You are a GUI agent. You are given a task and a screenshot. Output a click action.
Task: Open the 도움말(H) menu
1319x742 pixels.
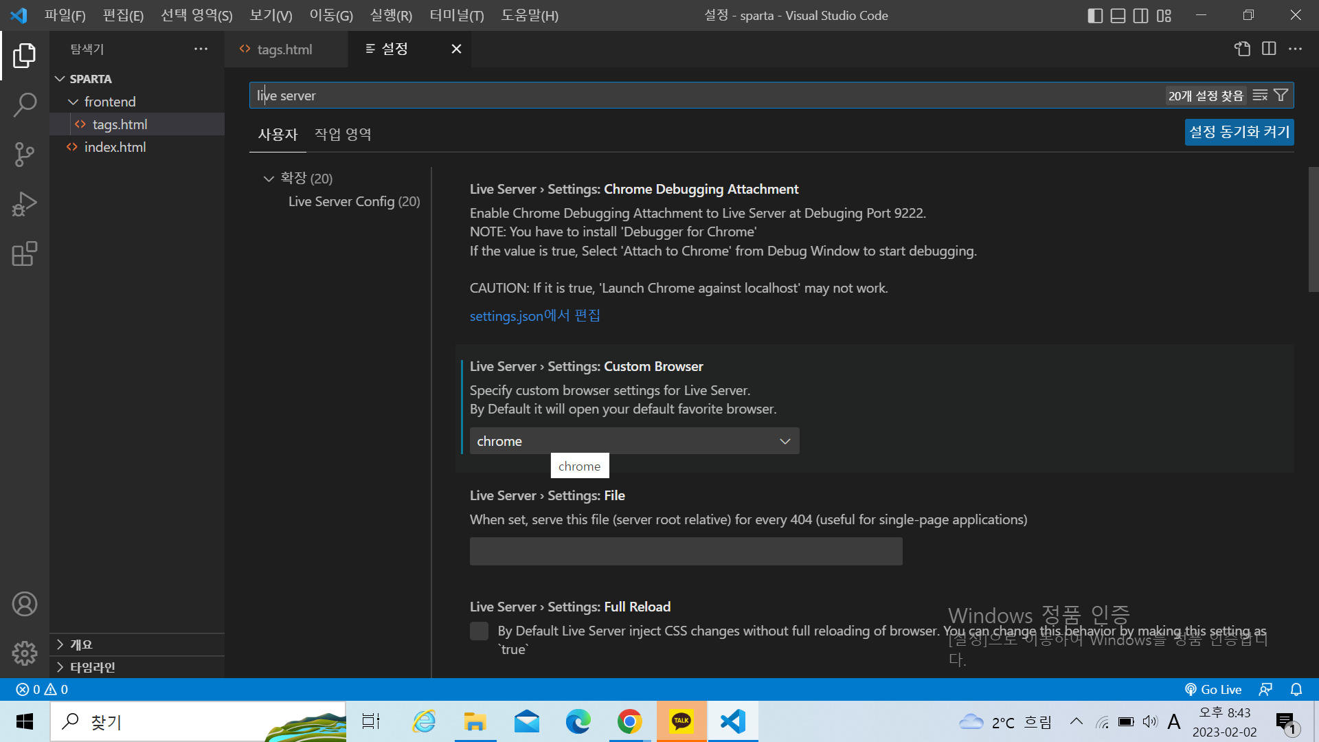(x=530, y=15)
